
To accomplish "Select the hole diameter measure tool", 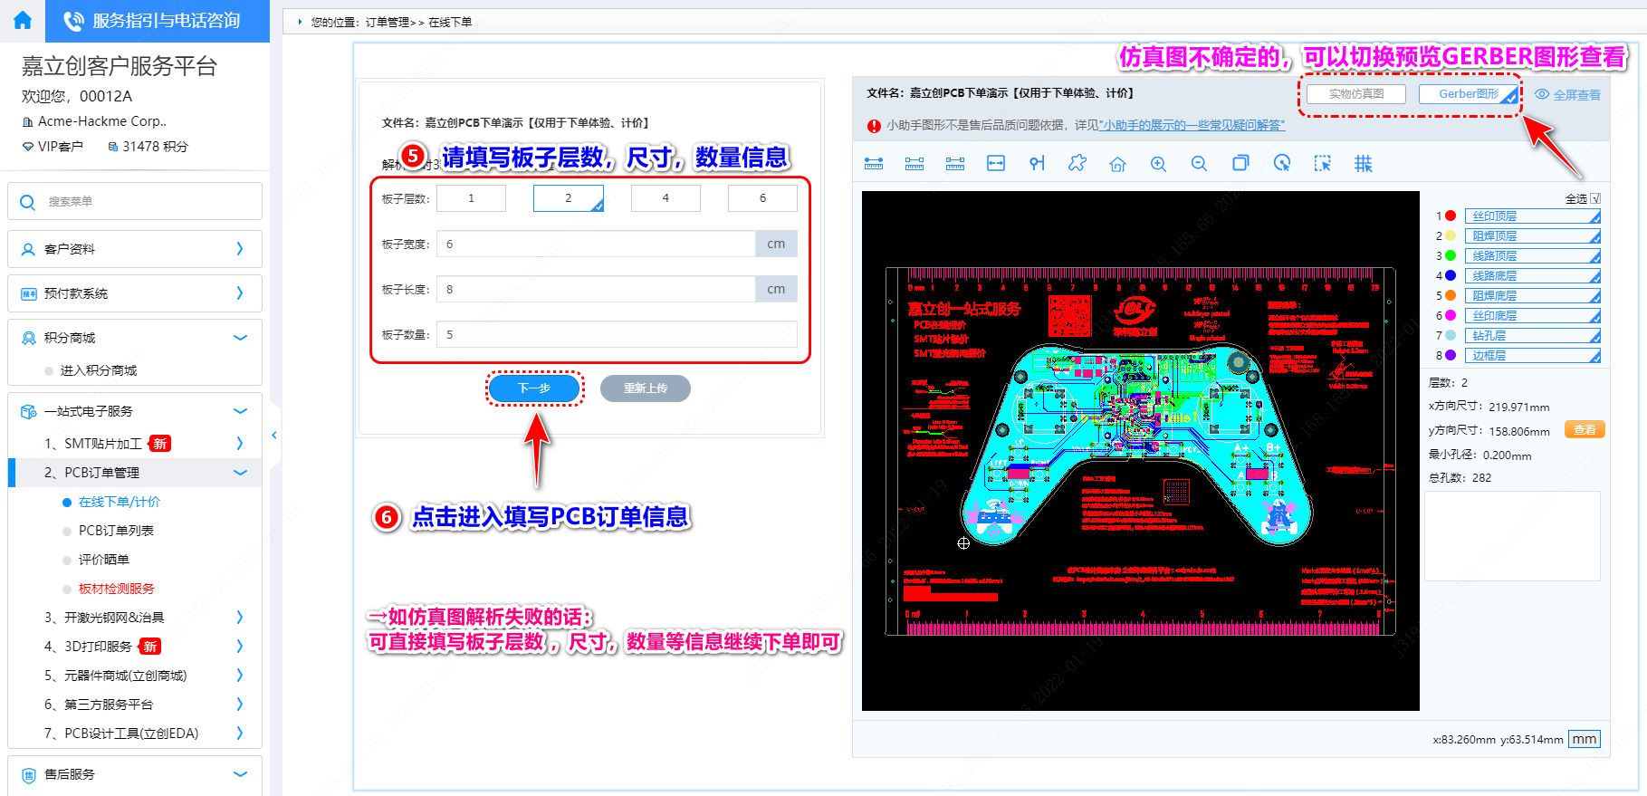I will click(1037, 163).
